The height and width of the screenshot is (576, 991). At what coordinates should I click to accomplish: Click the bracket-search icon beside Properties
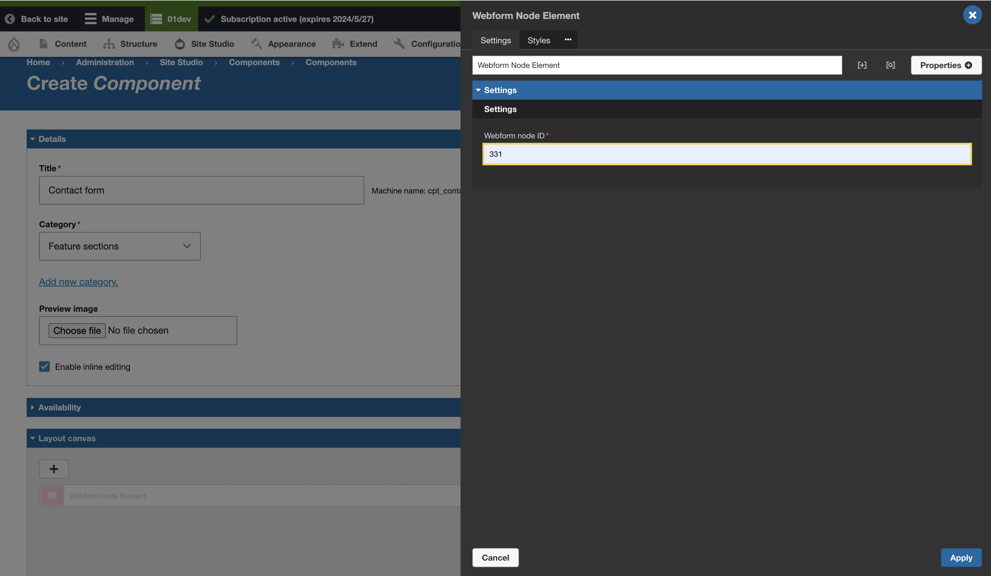[x=890, y=65]
